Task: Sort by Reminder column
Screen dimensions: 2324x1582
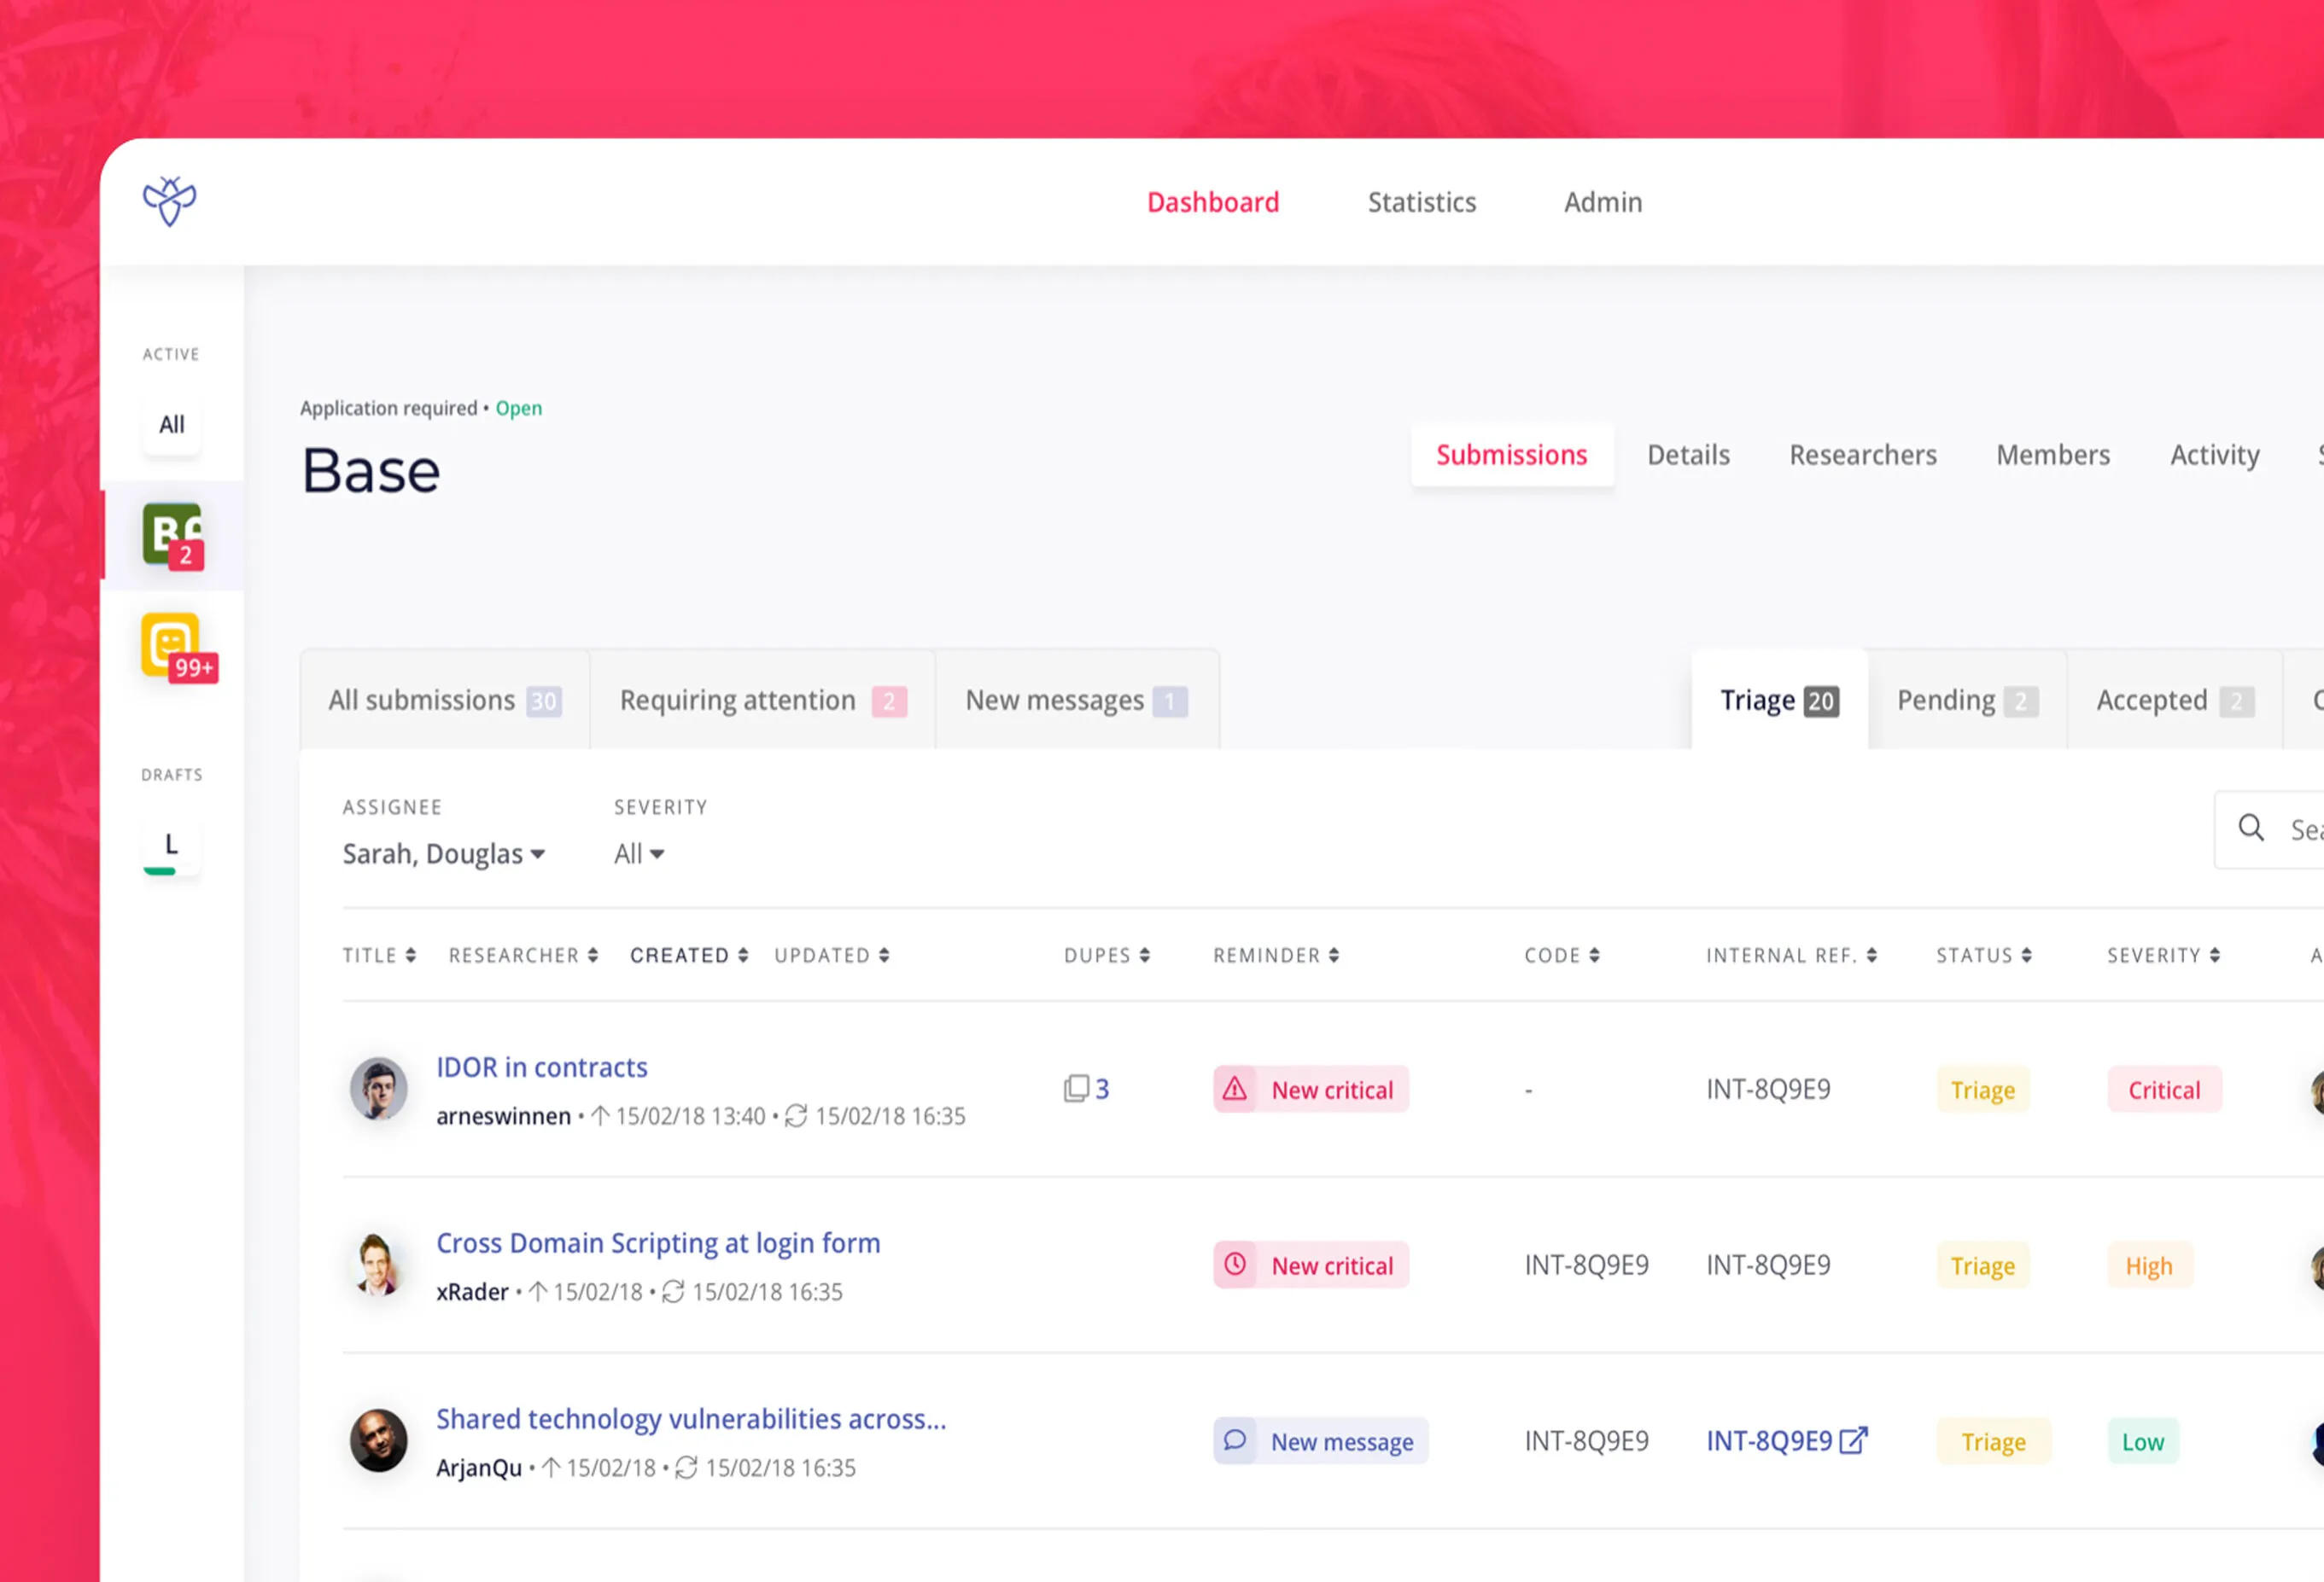Action: pyautogui.click(x=1276, y=956)
